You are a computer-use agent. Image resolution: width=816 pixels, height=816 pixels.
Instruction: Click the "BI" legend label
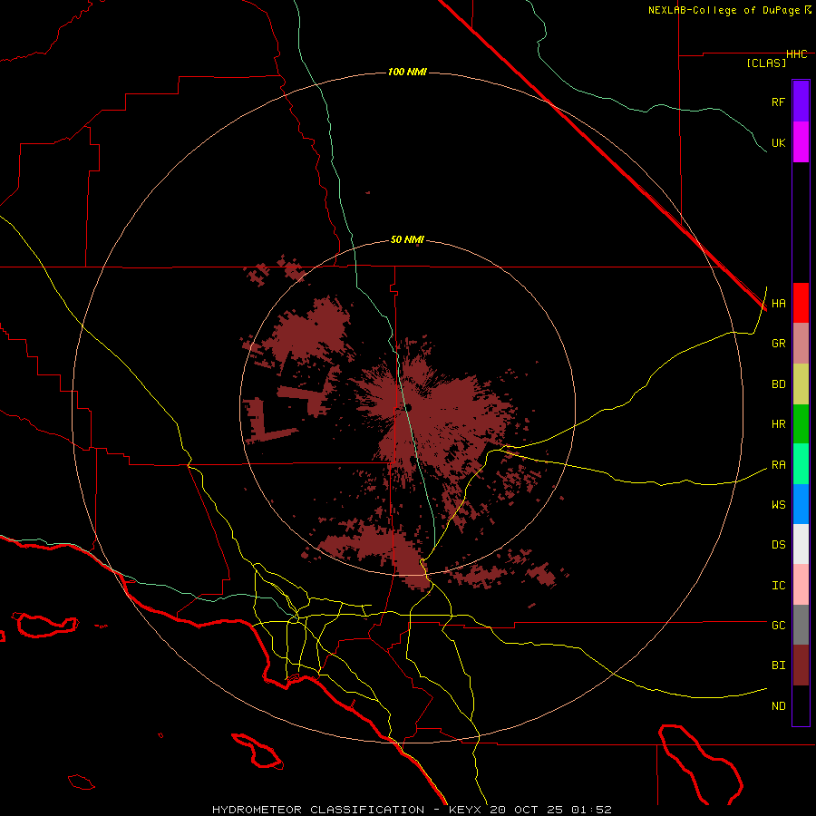tap(778, 665)
